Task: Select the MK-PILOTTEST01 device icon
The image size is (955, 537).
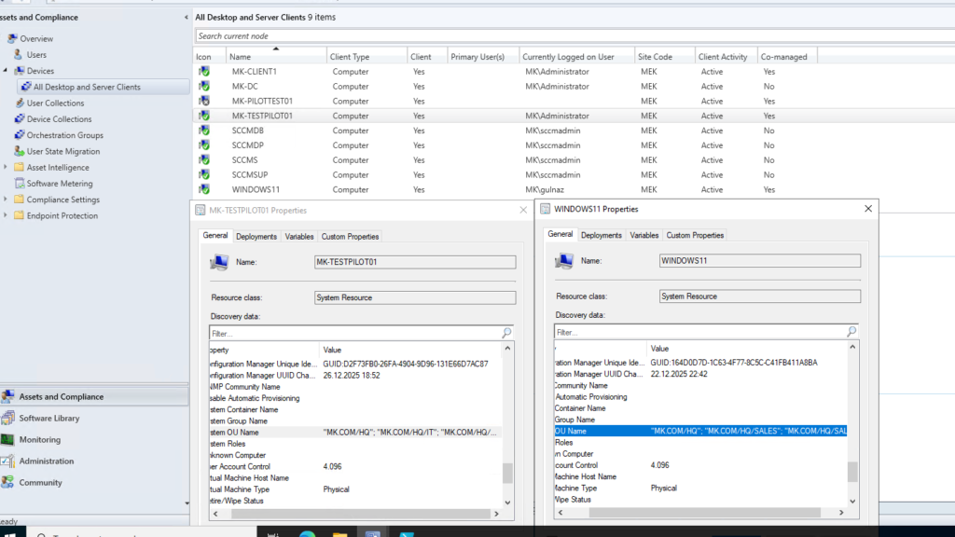Action: tap(203, 101)
